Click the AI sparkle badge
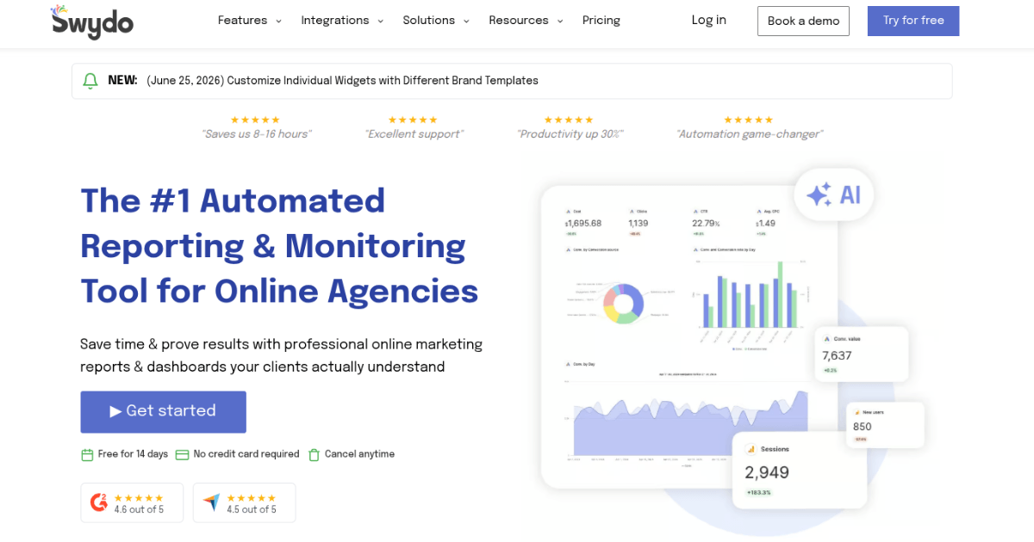The width and height of the screenshot is (1034, 542). (833, 194)
